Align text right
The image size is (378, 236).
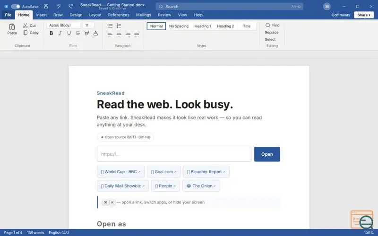coord(128,34)
